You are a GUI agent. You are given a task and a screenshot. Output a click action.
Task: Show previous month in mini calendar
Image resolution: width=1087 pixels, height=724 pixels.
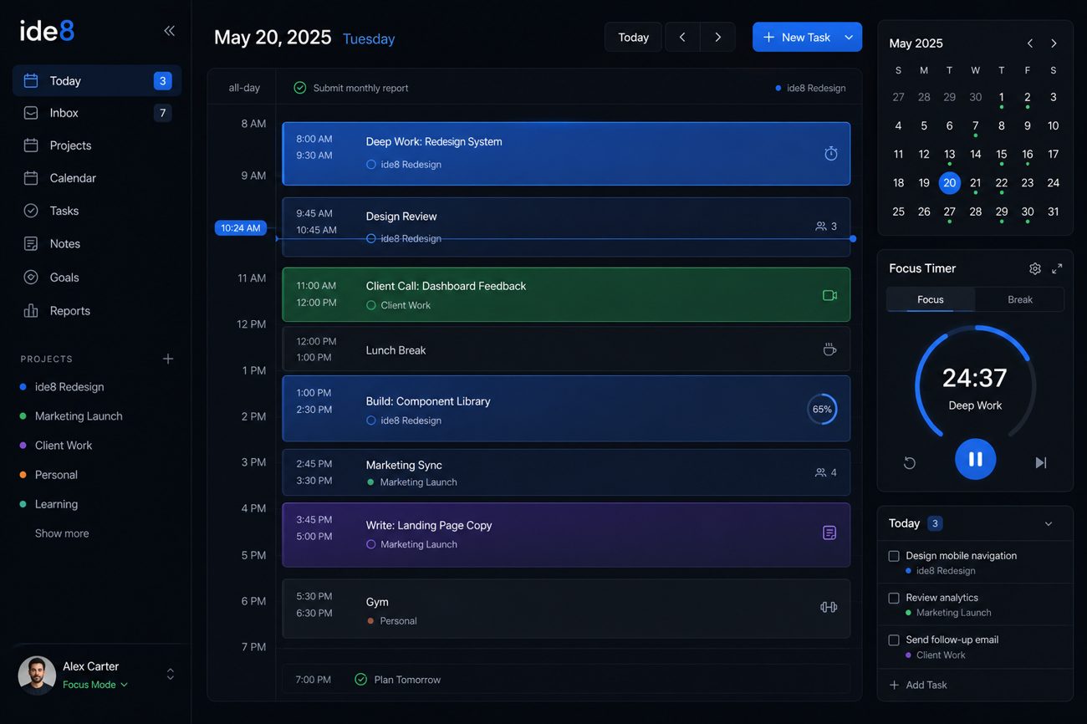1030,43
